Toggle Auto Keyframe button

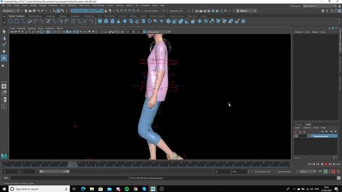[x=333, y=172]
